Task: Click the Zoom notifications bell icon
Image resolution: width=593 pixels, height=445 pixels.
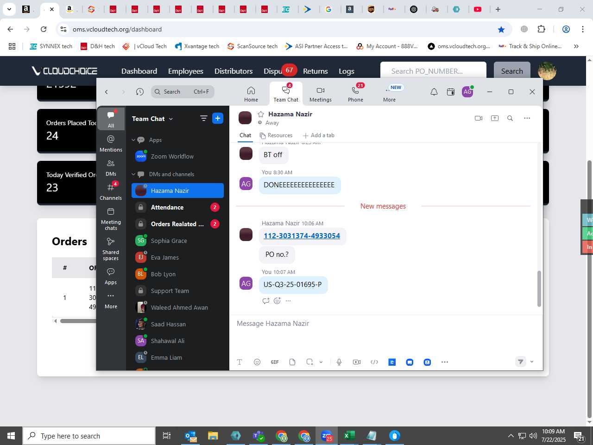Action: 434,92
